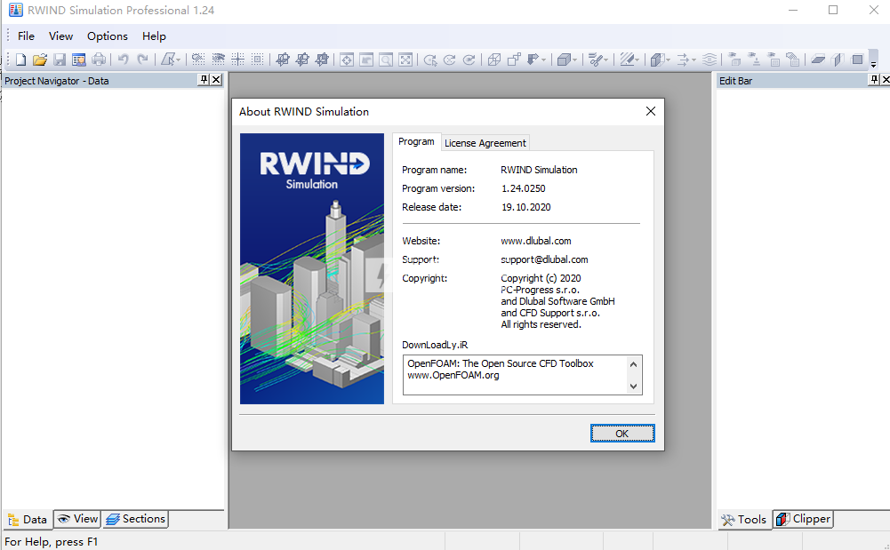The width and height of the screenshot is (890, 550).
Task: Click the wavy flow contours icon
Action: click(709, 60)
